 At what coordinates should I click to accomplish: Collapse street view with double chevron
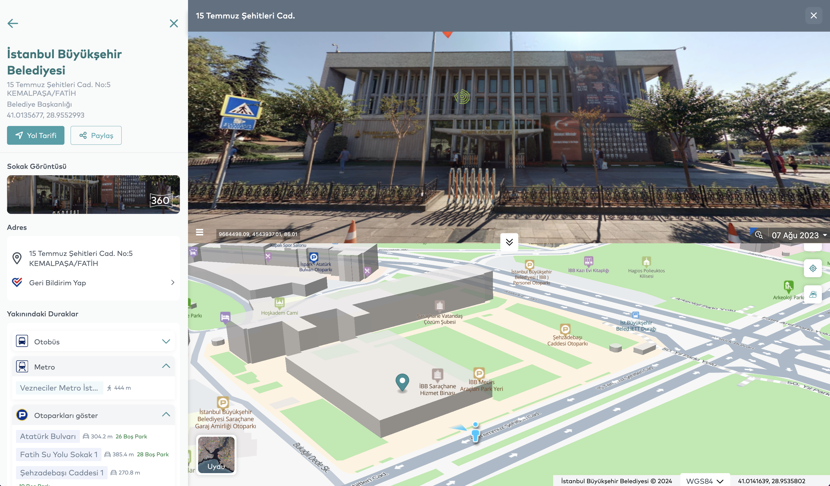coord(509,242)
